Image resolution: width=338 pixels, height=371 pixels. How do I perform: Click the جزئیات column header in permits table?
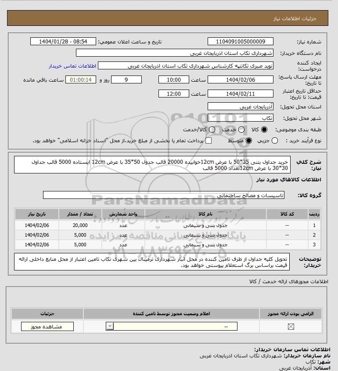47,314
